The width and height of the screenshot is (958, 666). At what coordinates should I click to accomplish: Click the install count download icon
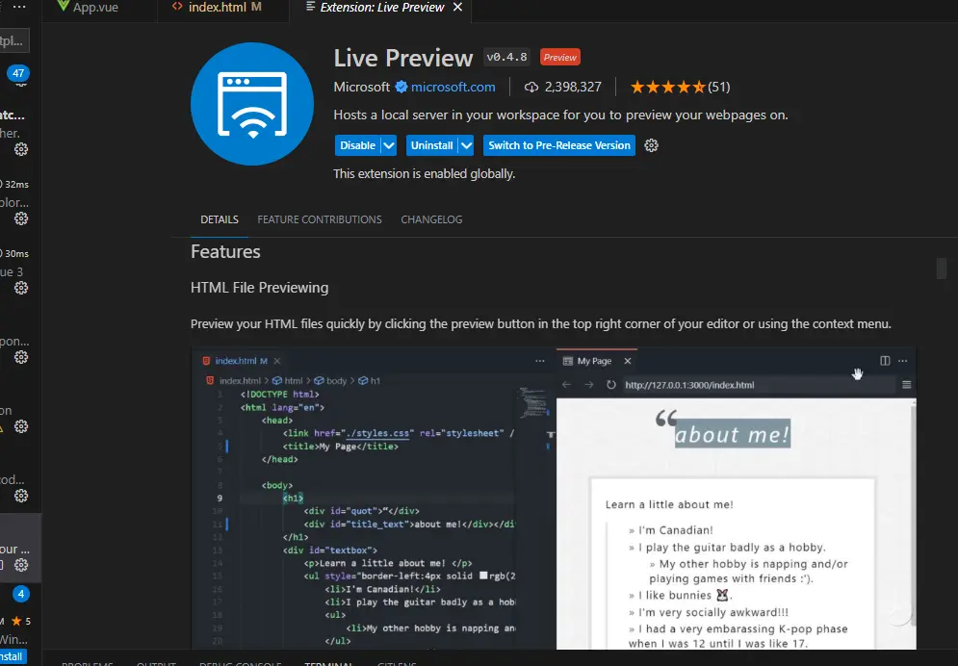coord(531,88)
